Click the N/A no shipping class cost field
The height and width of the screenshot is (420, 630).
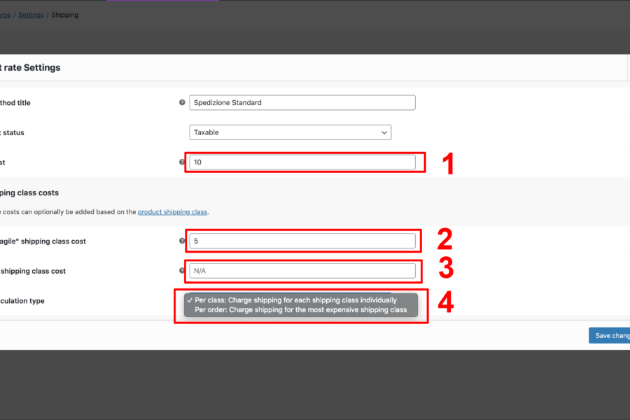pos(303,270)
